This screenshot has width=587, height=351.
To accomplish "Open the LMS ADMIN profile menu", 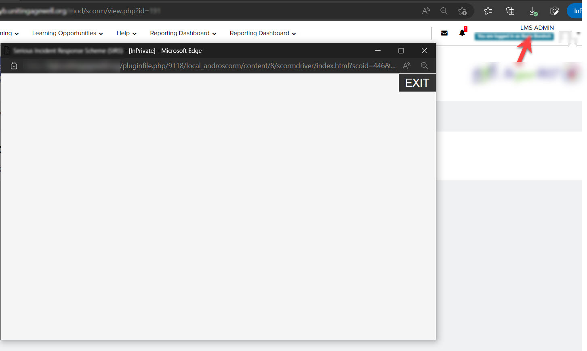I will click(537, 27).
